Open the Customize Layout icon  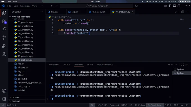point(165,6)
